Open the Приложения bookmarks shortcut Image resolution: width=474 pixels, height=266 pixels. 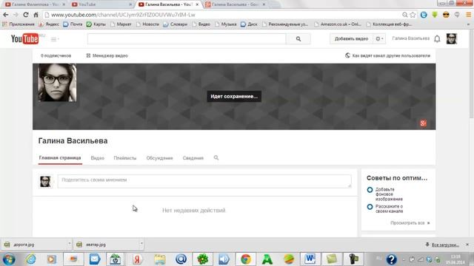click(x=18, y=24)
